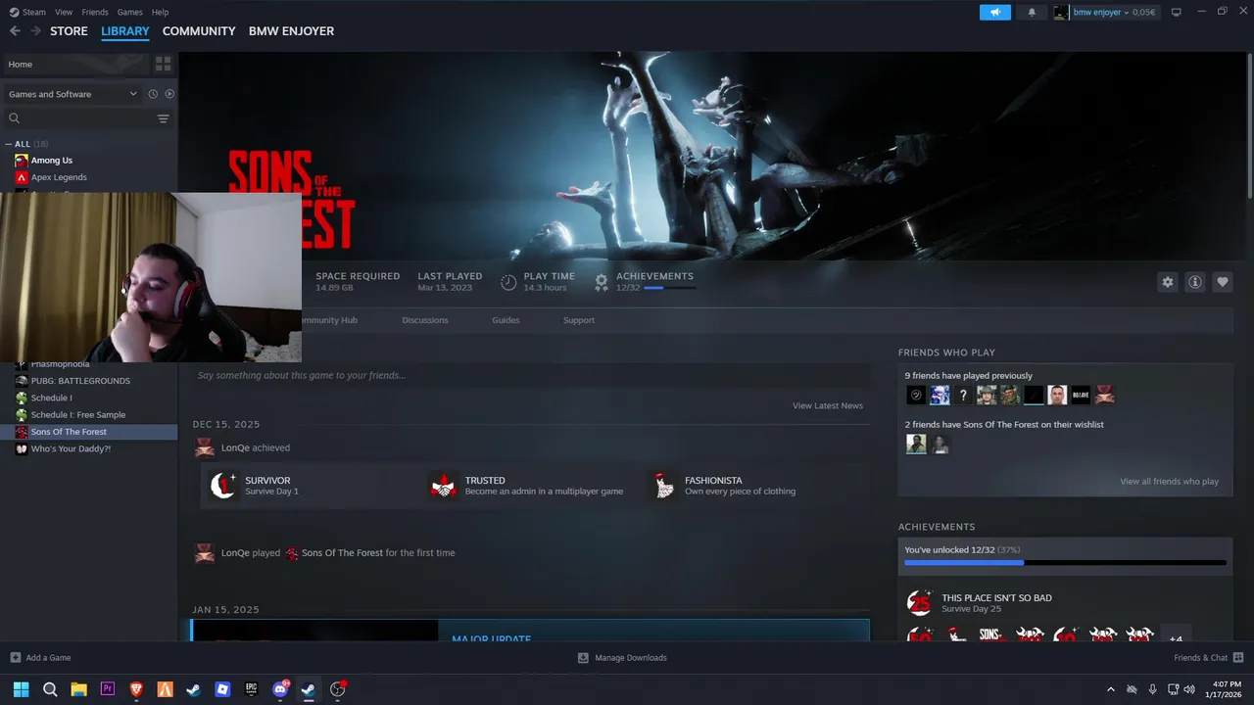The width and height of the screenshot is (1254, 705).
Task: Click View Latest News link
Action: click(x=828, y=405)
